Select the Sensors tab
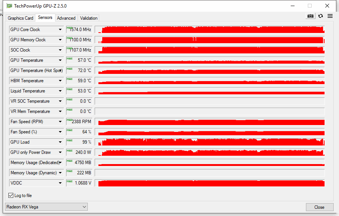The width and height of the screenshot is (339, 216). (45, 17)
